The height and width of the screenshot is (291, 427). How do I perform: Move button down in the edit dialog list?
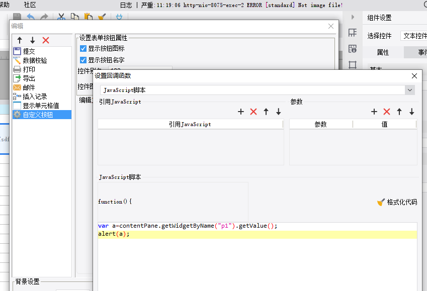tap(32, 40)
